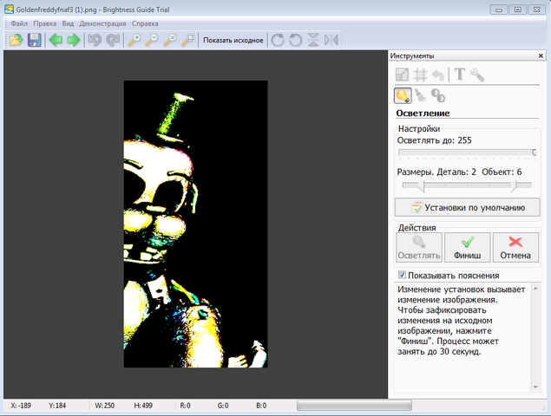The height and width of the screenshot is (416, 551).
Task: Undo the last action in toolbar
Action: [x=95, y=40]
